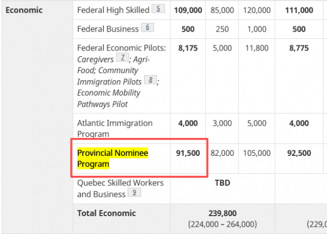The height and width of the screenshot is (234, 327).
Task: Open footnote 6 next to Federal Business
Action: pos(147,28)
